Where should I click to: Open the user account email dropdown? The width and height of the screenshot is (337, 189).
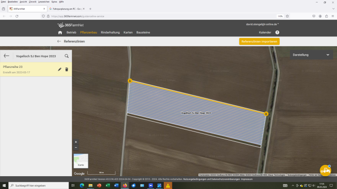262,25
